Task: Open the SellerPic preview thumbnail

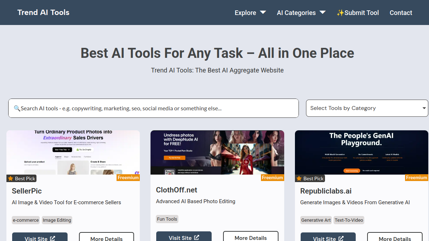Action: point(73,152)
